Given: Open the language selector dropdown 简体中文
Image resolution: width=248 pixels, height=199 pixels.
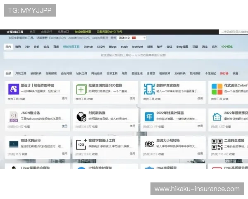Looking at the screenshot, I should 131,38.
